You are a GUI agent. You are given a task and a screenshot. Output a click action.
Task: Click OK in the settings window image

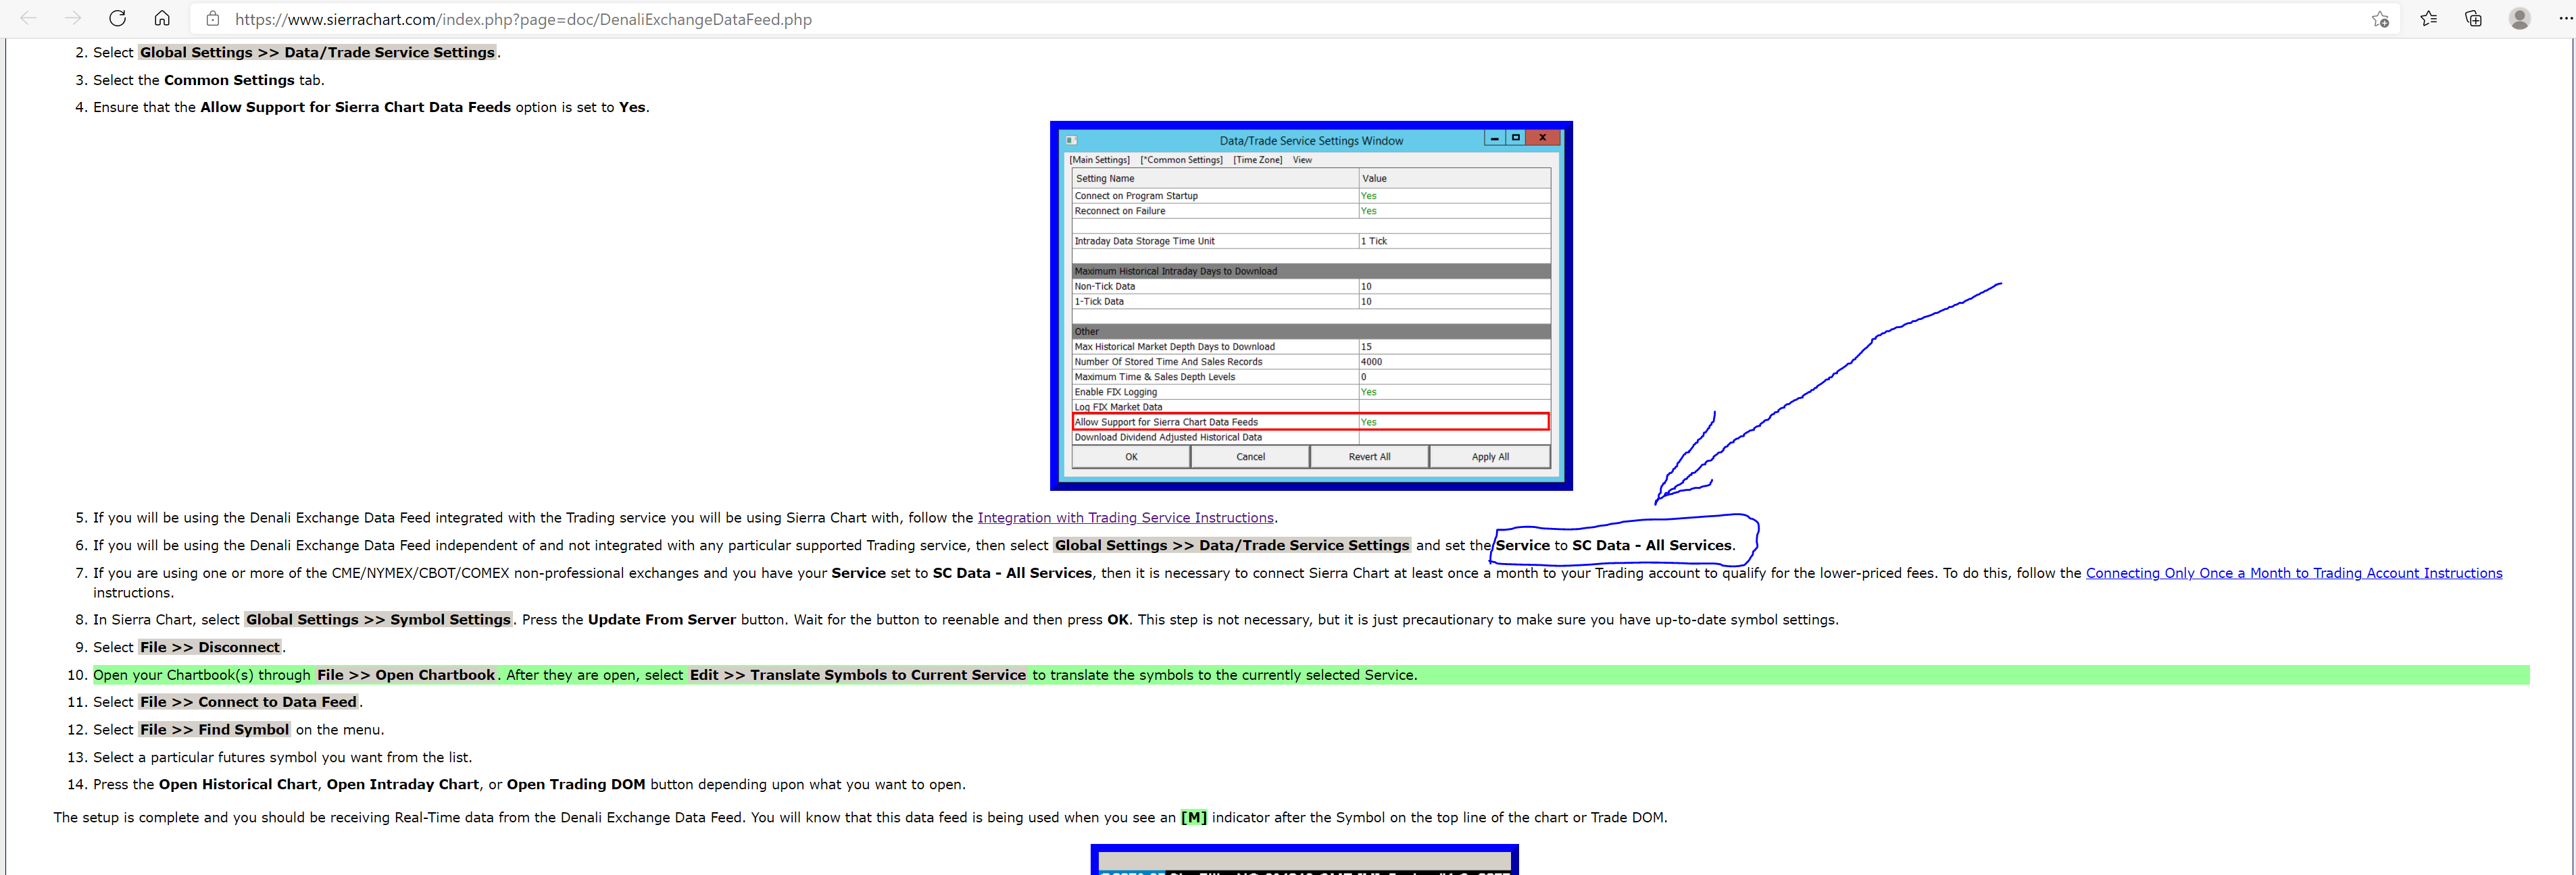pyautogui.click(x=1131, y=456)
